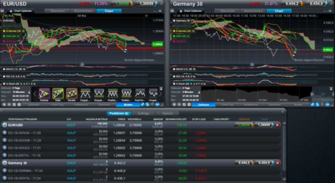Zoom out with minus icon on EUR/USD chart
Screen dimensions: 335x183
pos(9,104)
